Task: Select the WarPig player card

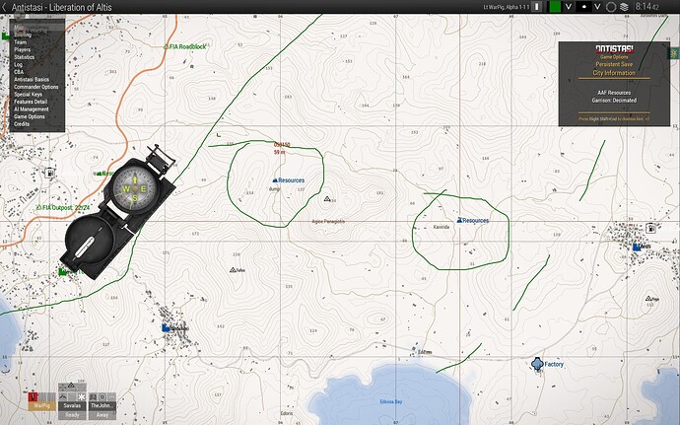Action: 42,406
